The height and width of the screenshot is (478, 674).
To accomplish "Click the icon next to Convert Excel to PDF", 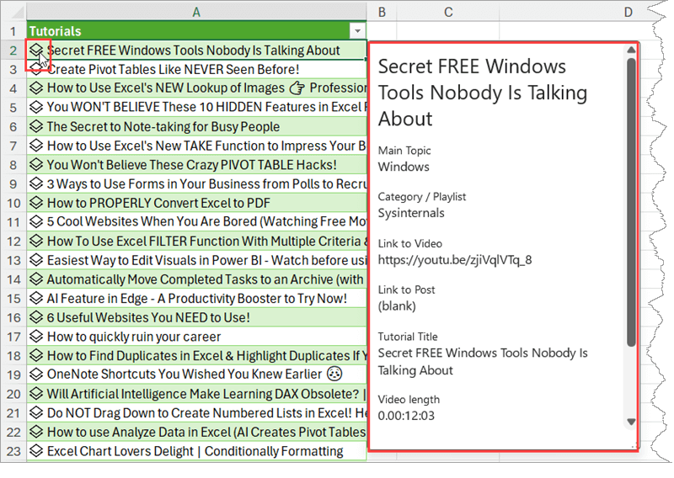I will click(x=36, y=203).
